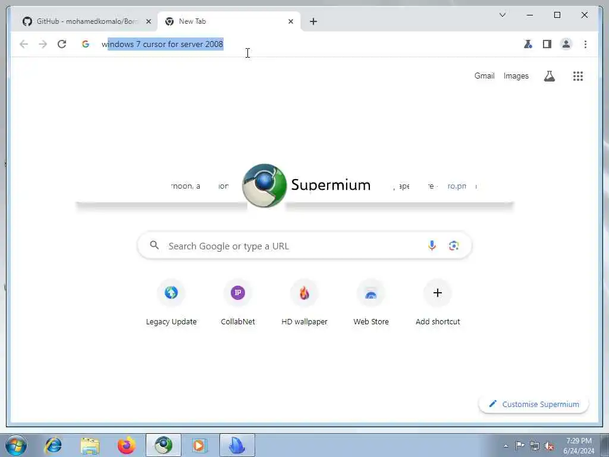The height and width of the screenshot is (457, 609).
Task: Open HD wallpaper shortcut
Action: click(304, 302)
